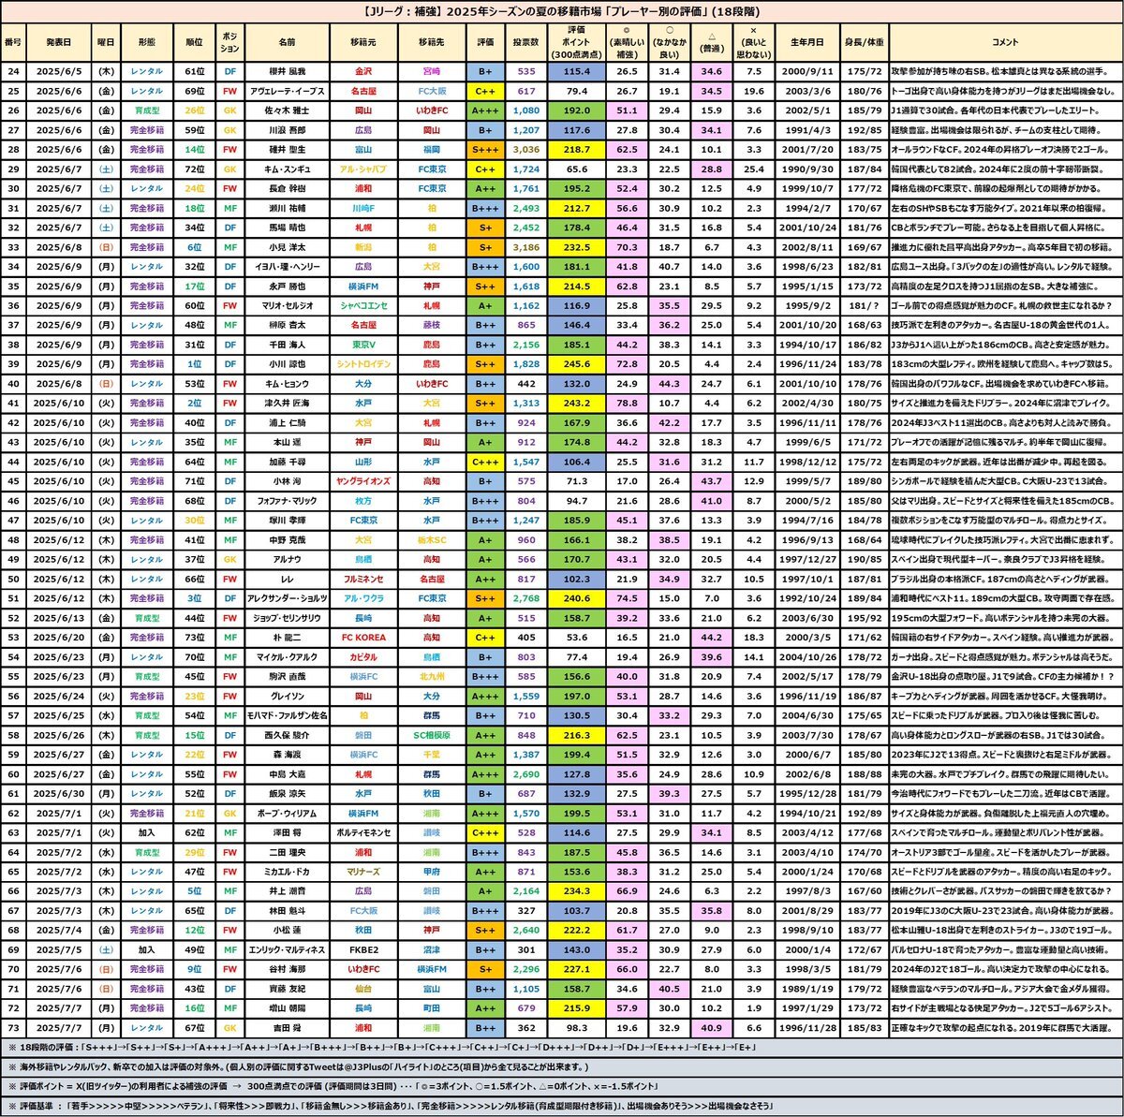Click source club 川崎F
1124x1117 pixels.
(362, 209)
